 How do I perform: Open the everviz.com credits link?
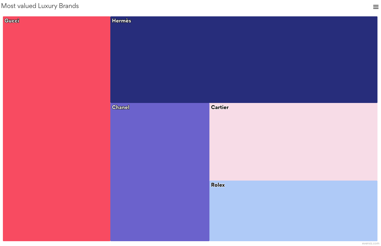coord(370,243)
